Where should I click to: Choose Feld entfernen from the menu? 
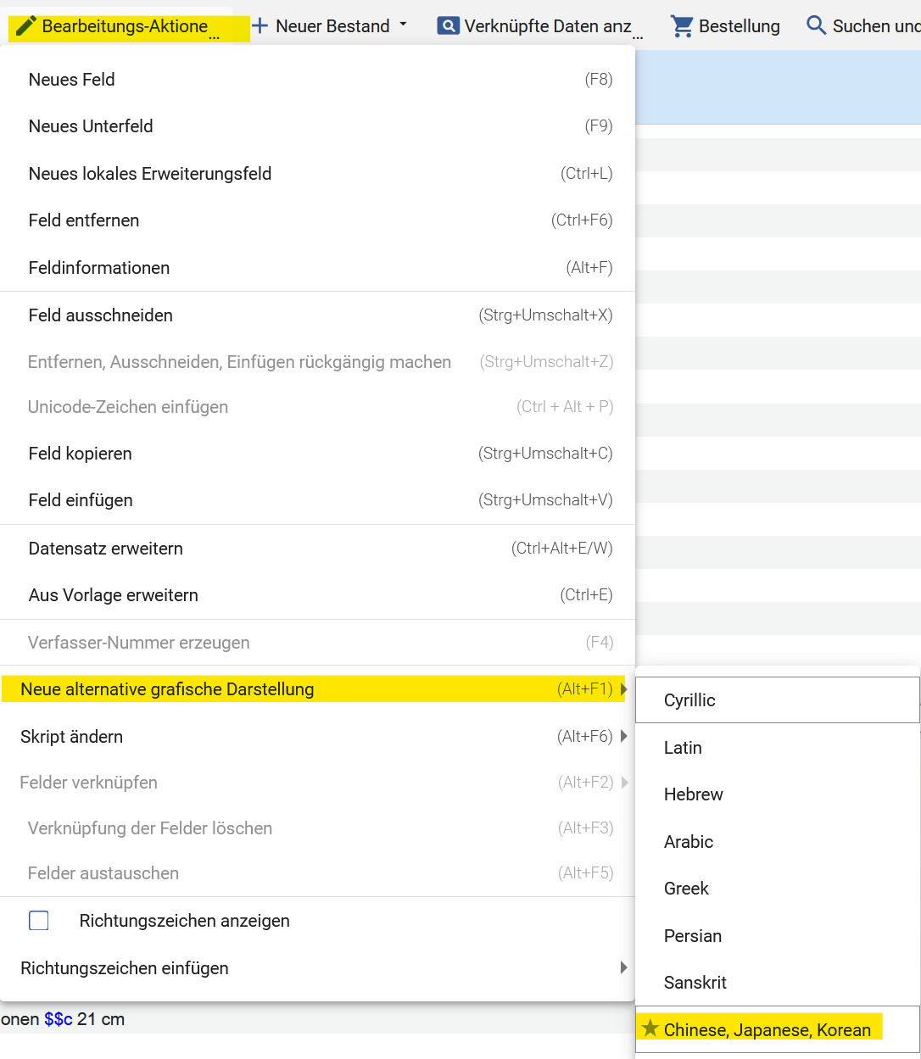pyautogui.click(x=84, y=220)
